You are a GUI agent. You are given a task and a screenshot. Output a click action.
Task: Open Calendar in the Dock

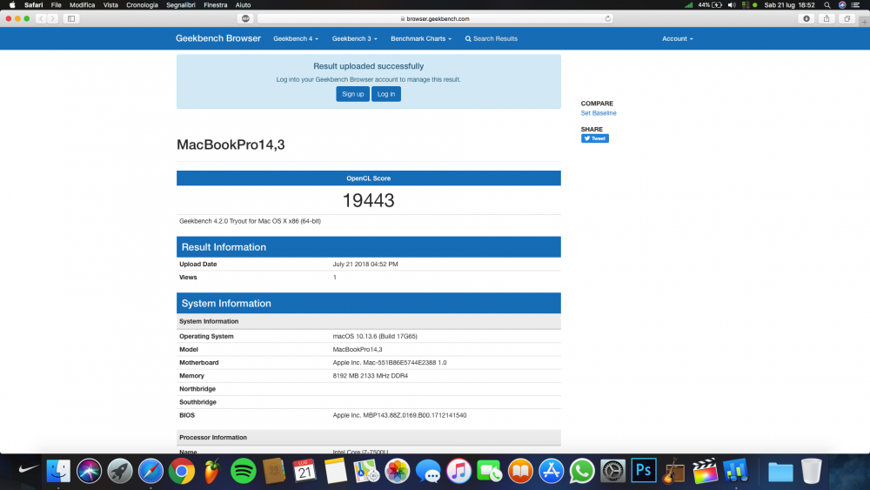click(304, 471)
